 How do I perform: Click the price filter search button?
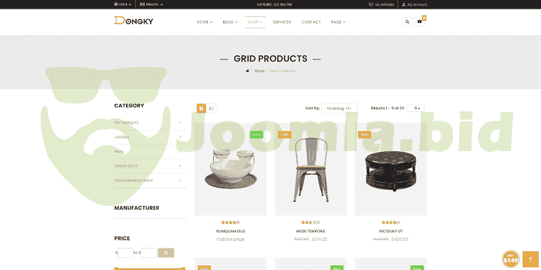tap(166, 252)
